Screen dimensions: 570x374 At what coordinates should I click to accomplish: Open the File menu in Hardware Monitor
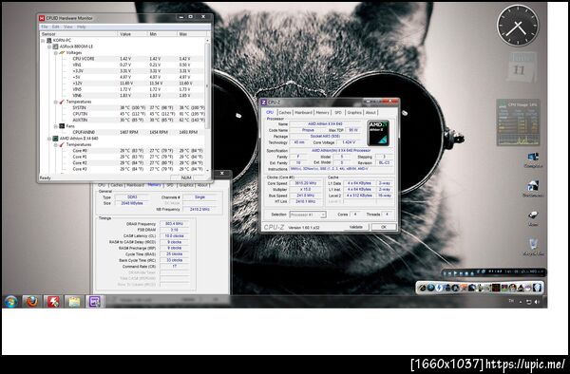click(x=45, y=27)
